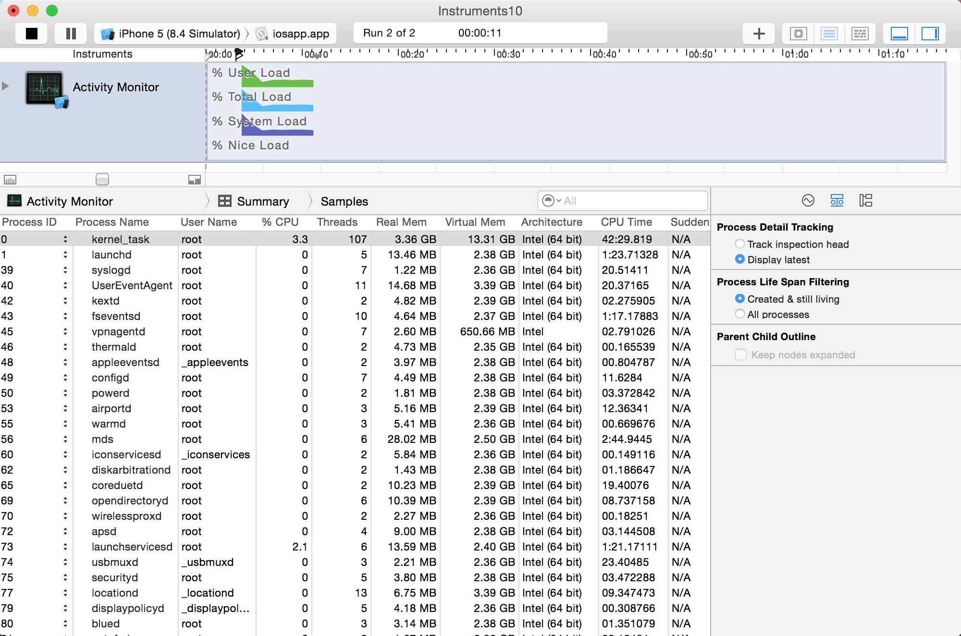Open the Display Settings inspector tab
961x636 pixels.
coord(837,200)
